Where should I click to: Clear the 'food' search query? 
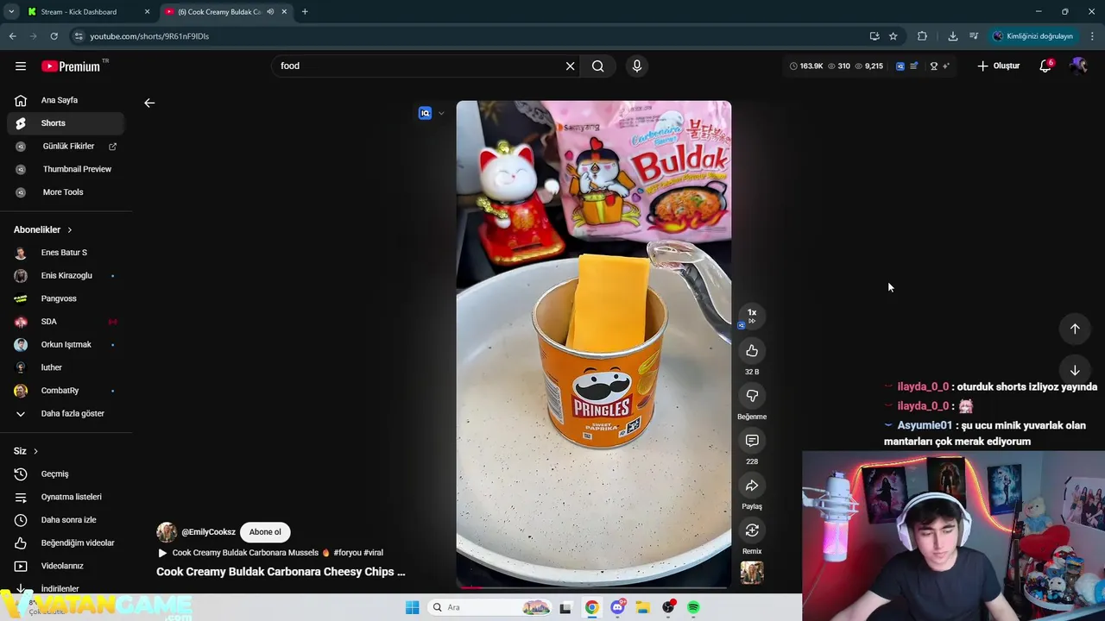[570, 66]
